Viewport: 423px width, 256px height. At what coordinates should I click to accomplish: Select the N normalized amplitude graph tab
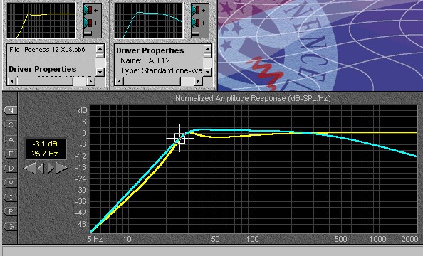pyautogui.click(x=11, y=110)
